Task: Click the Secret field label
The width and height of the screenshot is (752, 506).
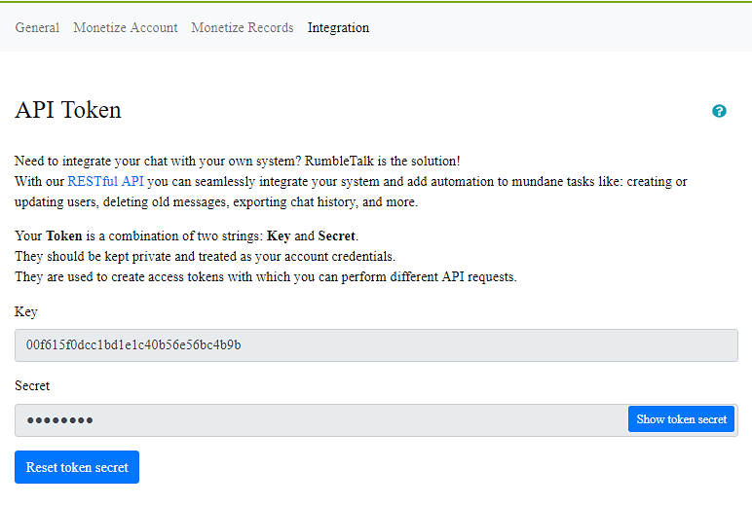Action: (32, 385)
